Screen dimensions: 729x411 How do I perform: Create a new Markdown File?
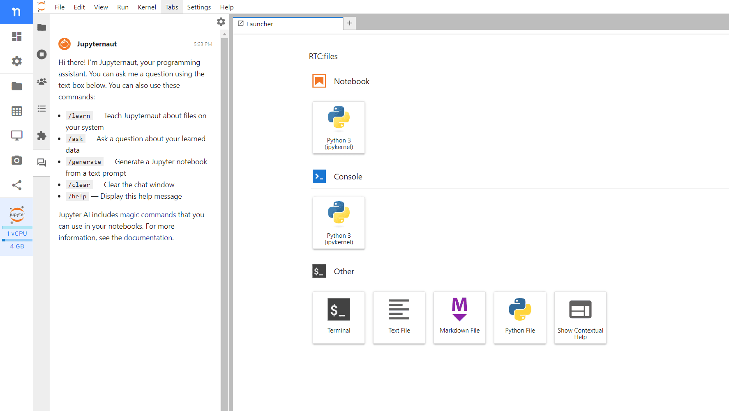459,318
